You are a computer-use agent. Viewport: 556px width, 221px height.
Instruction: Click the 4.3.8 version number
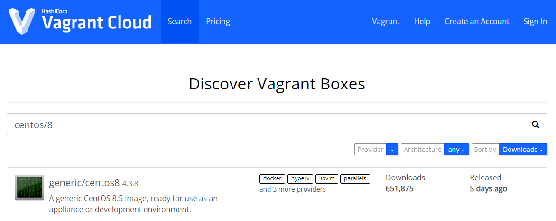point(130,184)
